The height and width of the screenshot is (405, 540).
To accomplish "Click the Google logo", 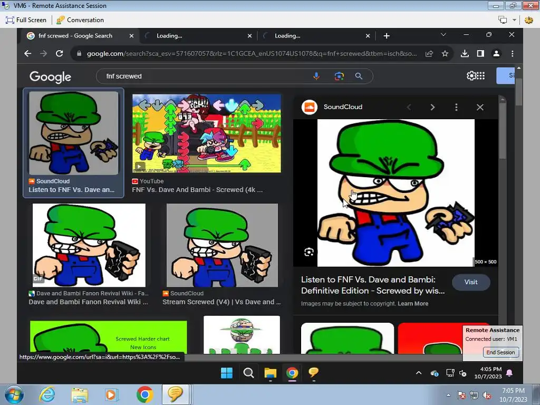I will point(50,77).
